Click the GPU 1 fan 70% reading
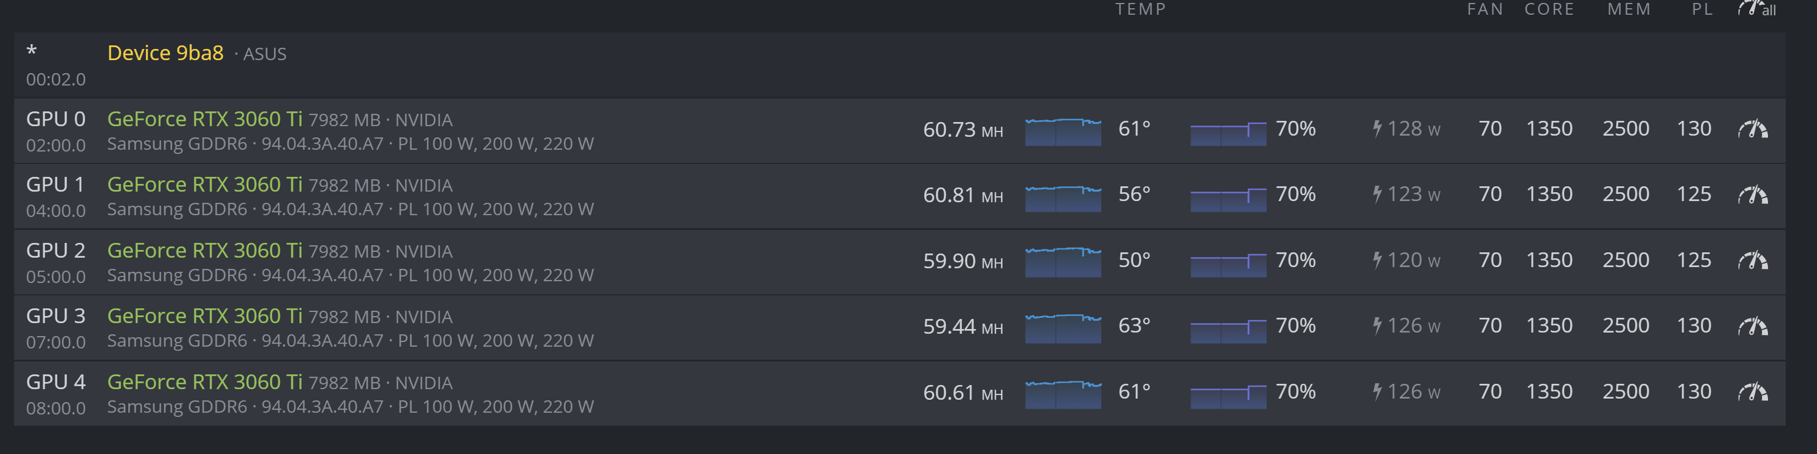This screenshot has height=454, width=1817. tap(1295, 194)
